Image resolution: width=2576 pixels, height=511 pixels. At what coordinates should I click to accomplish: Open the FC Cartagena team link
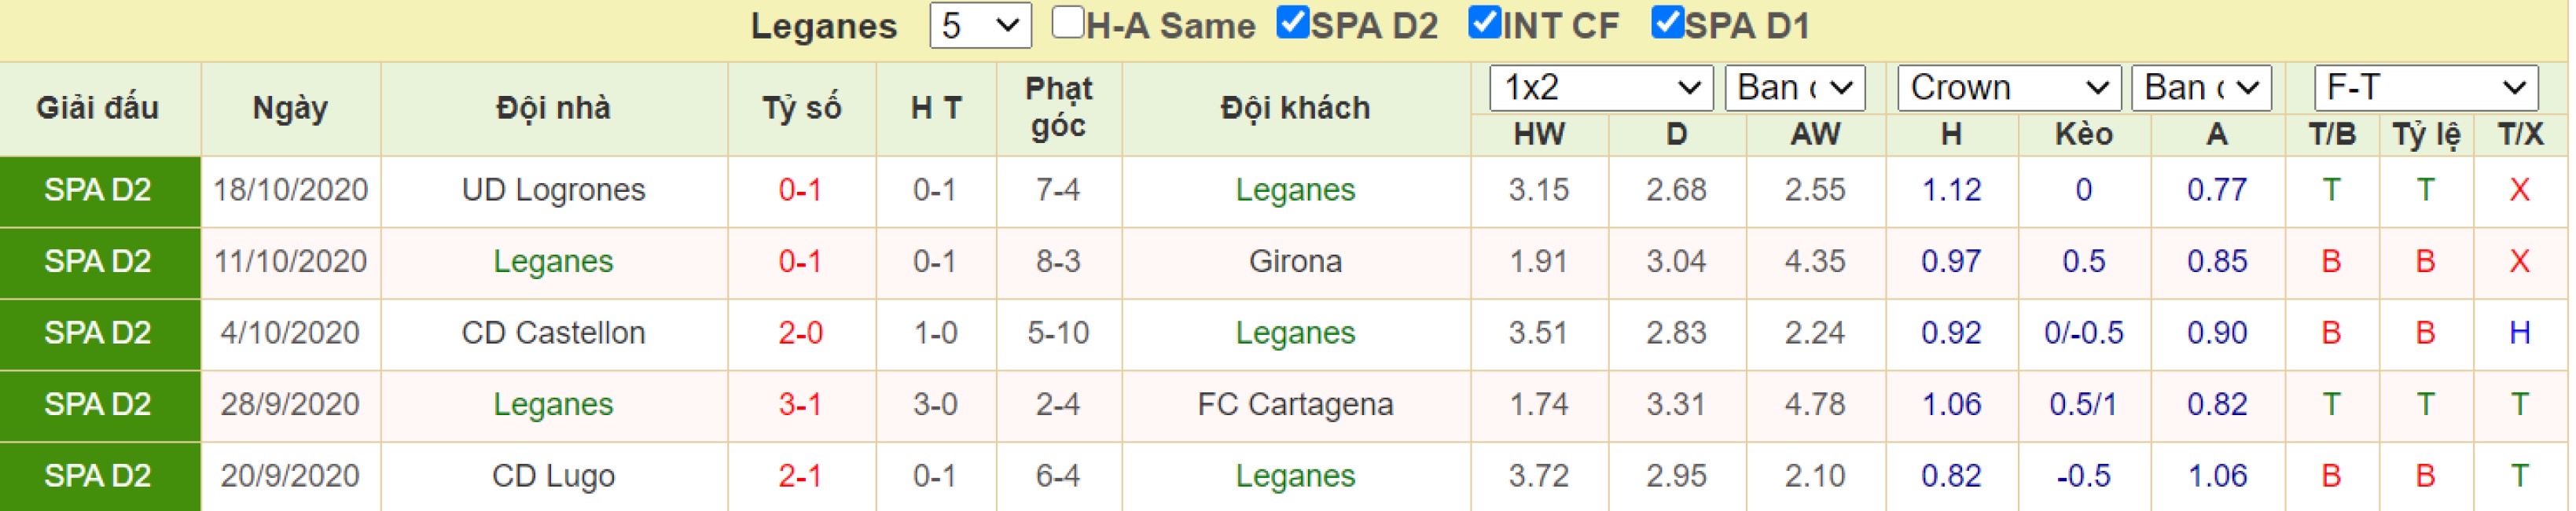click(1295, 405)
